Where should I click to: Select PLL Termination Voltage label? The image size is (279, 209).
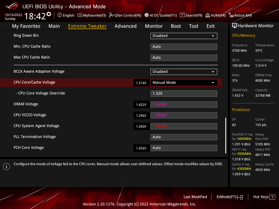click(x=35, y=137)
